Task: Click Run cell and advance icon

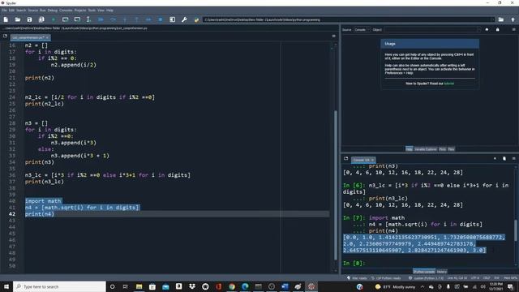Action: pos(77,19)
